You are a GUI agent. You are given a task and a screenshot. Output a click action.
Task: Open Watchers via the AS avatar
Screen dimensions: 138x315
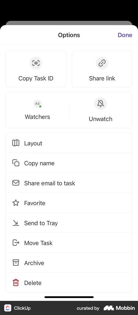(37, 104)
